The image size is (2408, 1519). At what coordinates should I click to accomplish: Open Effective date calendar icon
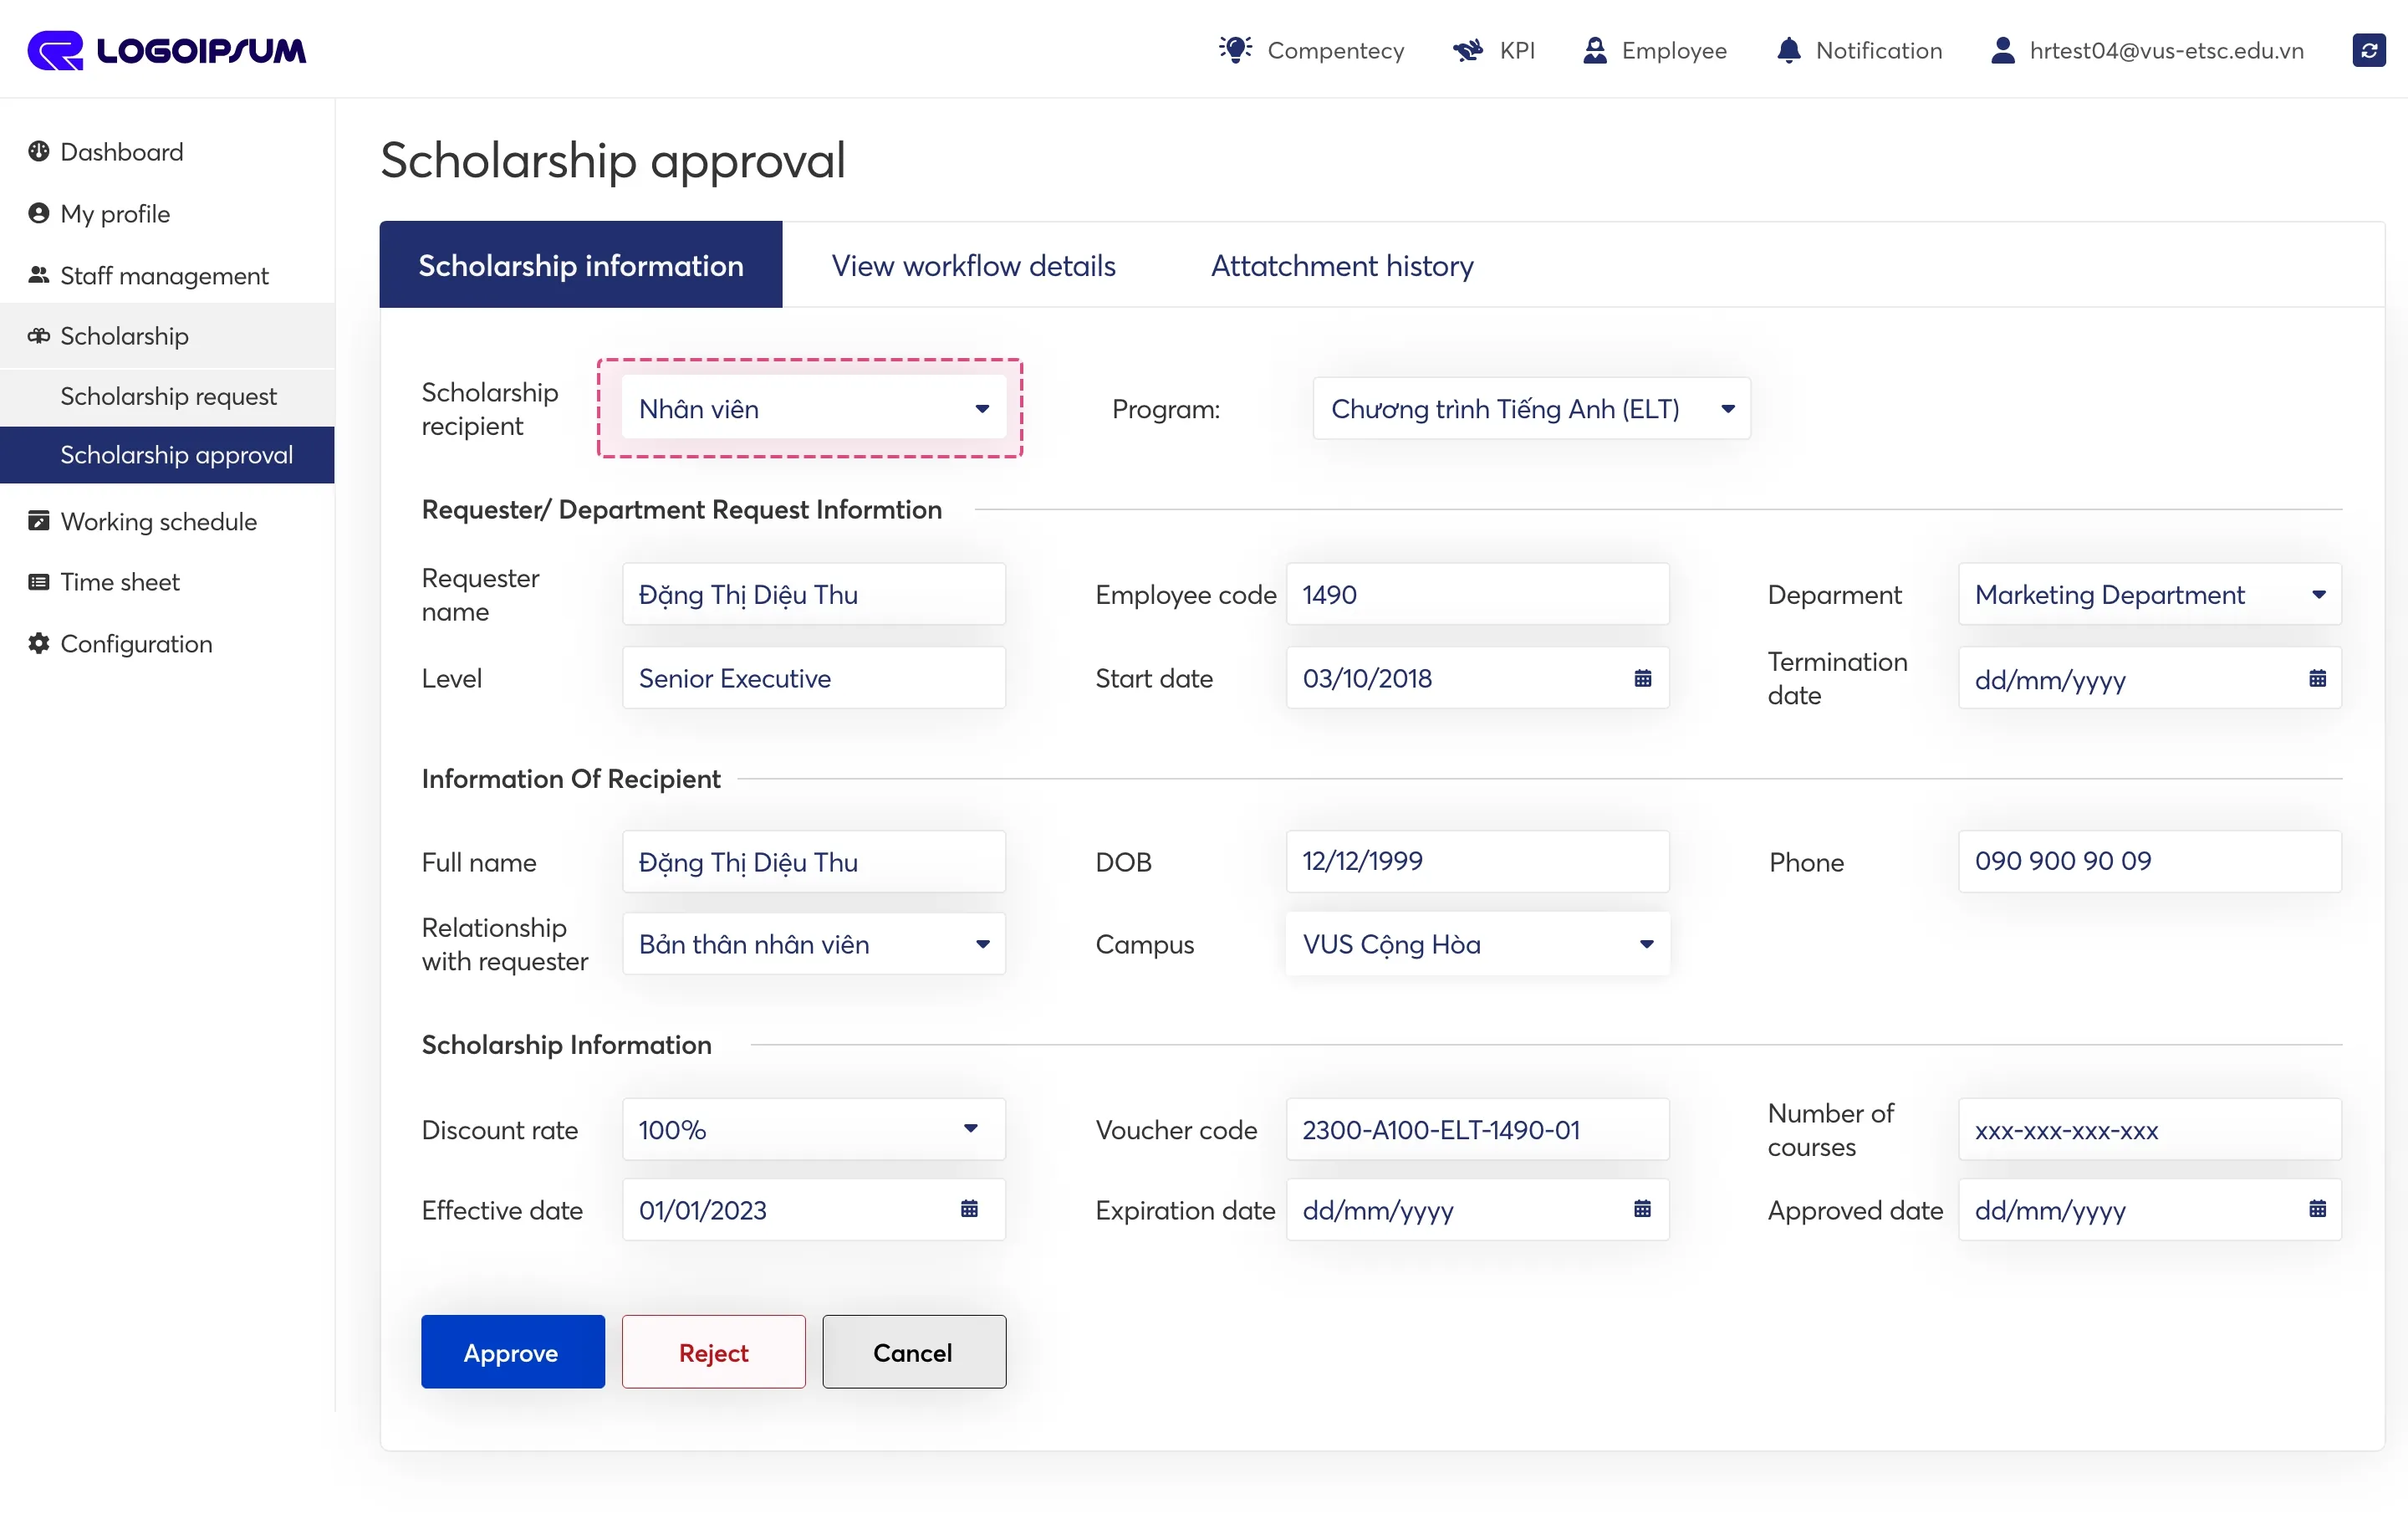pyautogui.click(x=969, y=1209)
